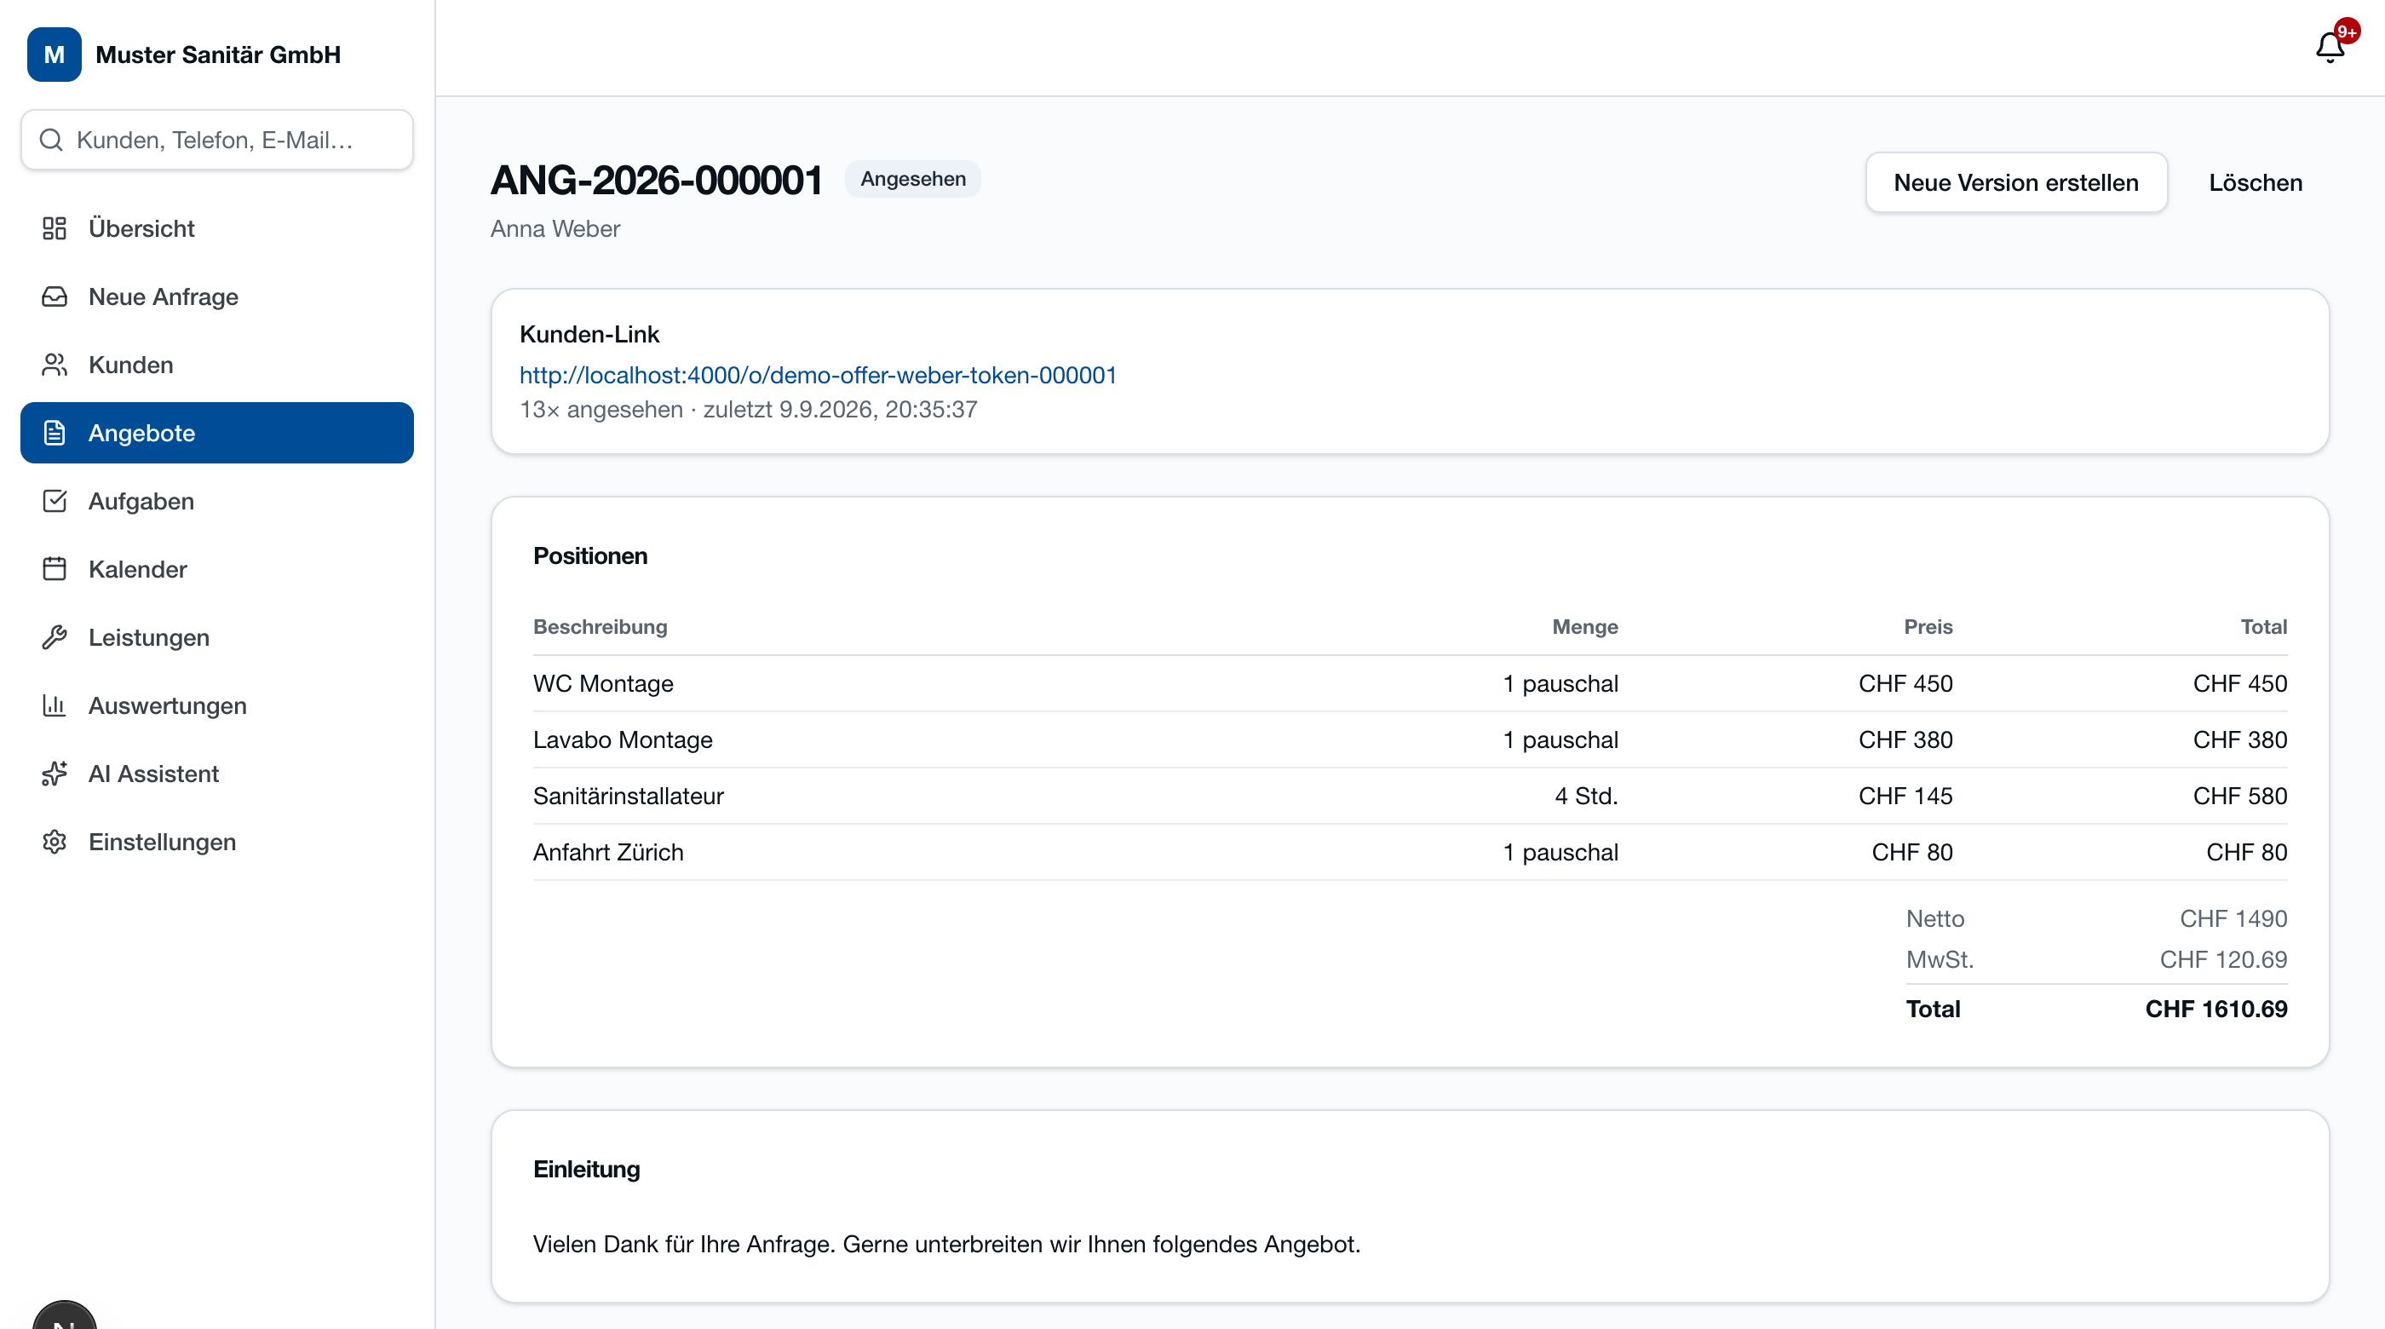2385x1329 pixels.
Task: Click the blue M company logo
Action: 55,55
